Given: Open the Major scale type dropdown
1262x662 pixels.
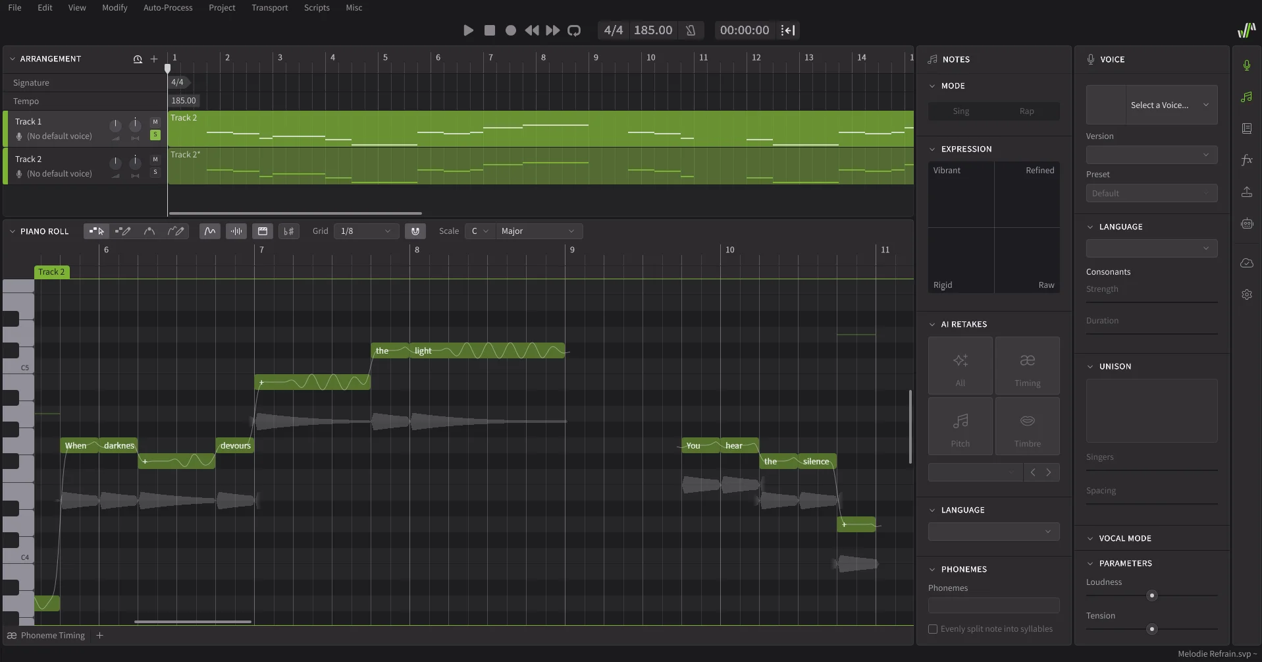Looking at the screenshot, I should (x=538, y=231).
